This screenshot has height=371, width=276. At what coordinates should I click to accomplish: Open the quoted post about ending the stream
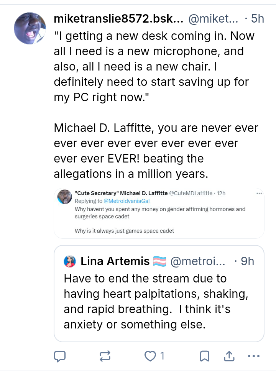(159, 302)
